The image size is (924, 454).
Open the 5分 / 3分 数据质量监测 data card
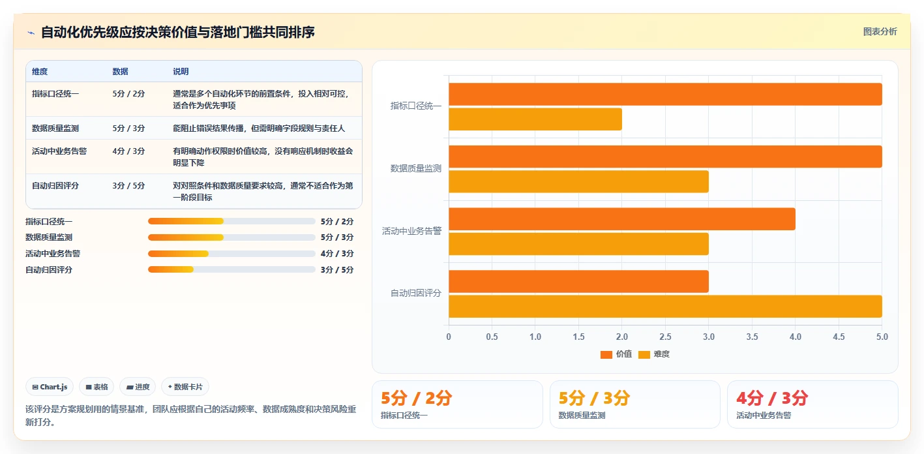[x=635, y=404]
